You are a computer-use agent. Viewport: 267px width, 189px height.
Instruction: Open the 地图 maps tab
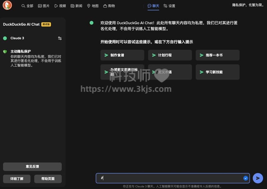93,6
